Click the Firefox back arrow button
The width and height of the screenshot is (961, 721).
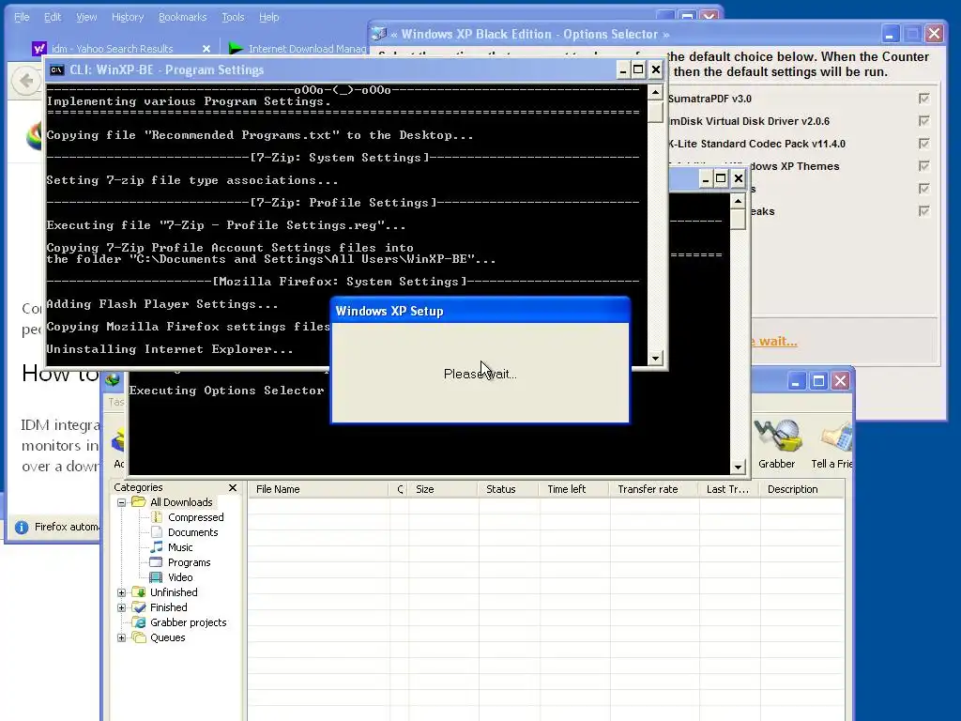point(25,81)
